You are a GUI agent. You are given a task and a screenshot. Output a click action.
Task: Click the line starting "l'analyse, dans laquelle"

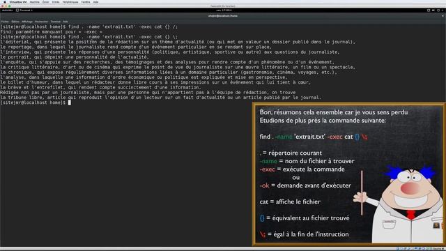[x=144, y=77]
